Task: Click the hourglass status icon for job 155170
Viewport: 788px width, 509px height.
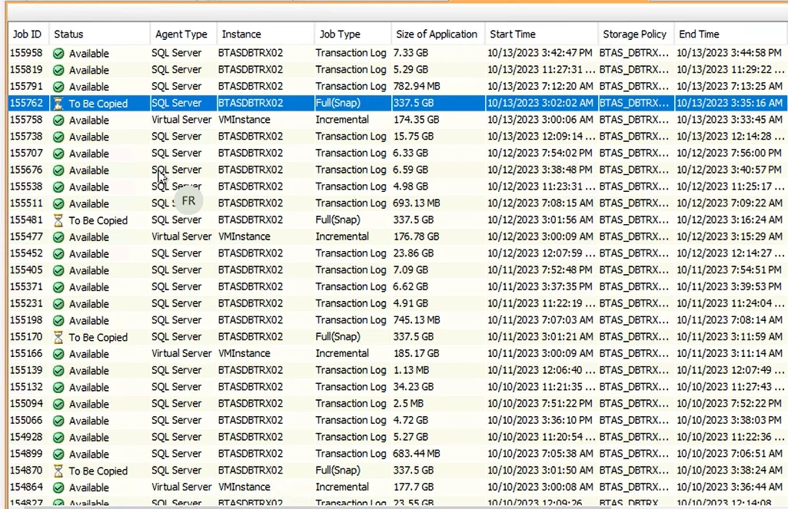Action: pos(58,337)
